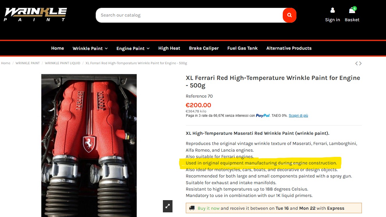
Task: Open the Basket cart icon
Action: click(352, 10)
